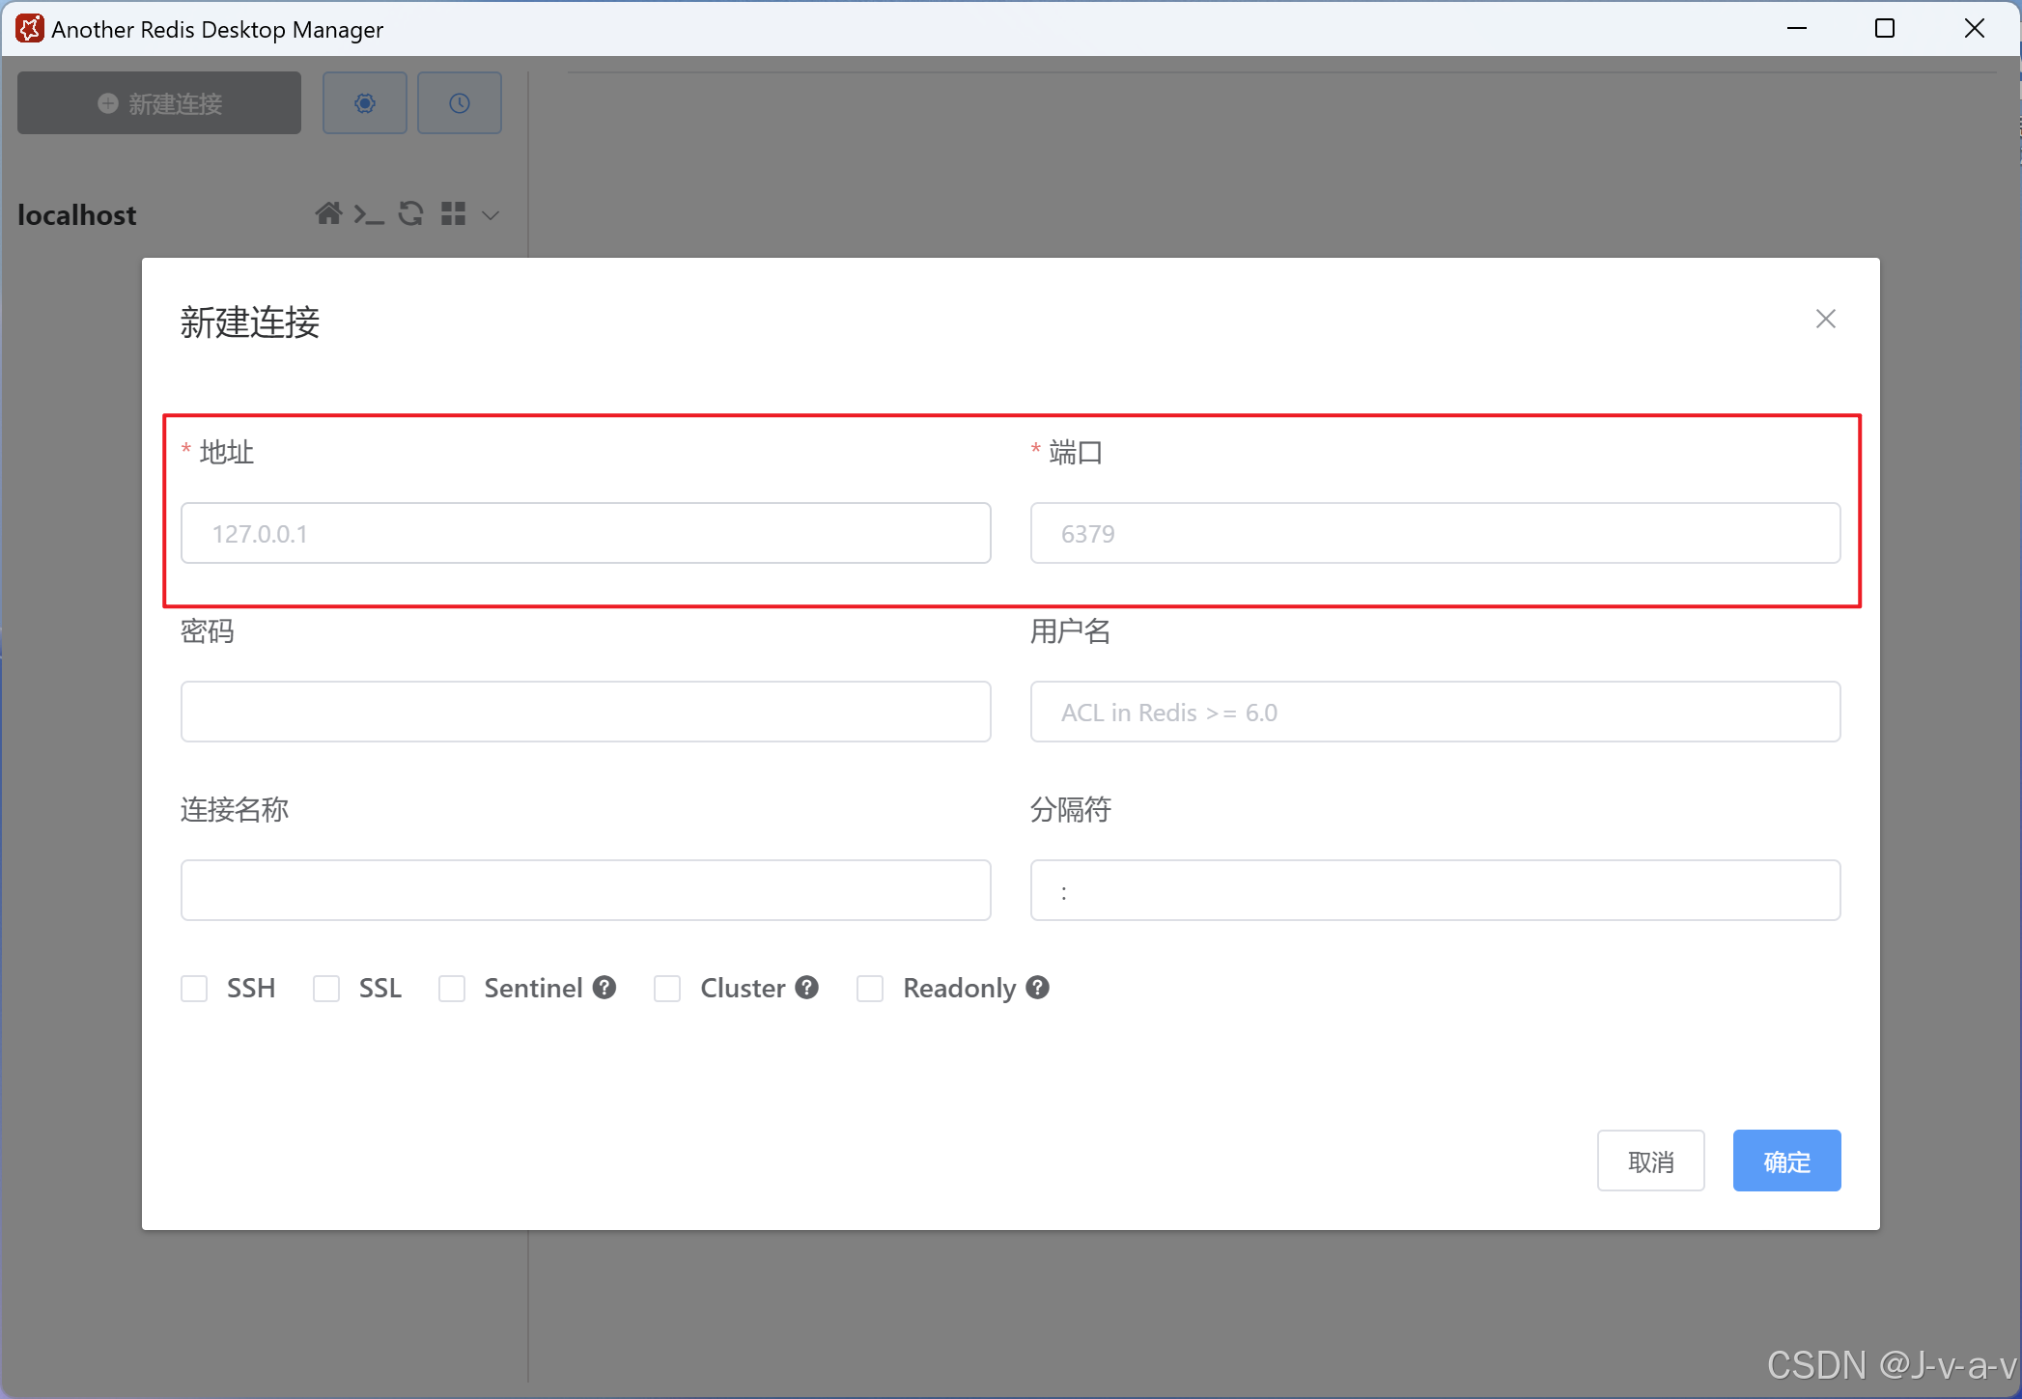Image resolution: width=2022 pixels, height=1399 pixels.
Task: Click the 确定 confirm button
Action: pyautogui.click(x=1785, y=1161)
